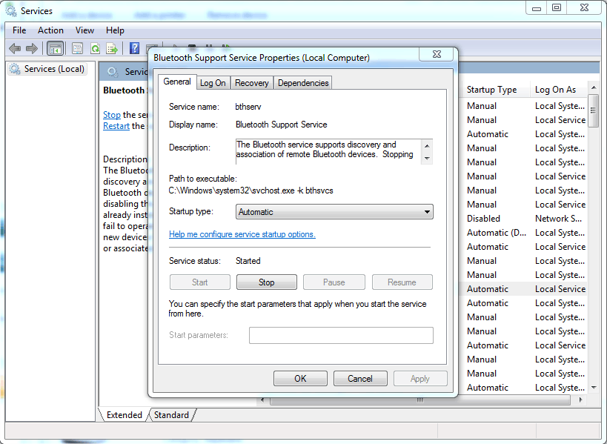Click the 'Network S...' log on cell

click(x=558, y=219)
